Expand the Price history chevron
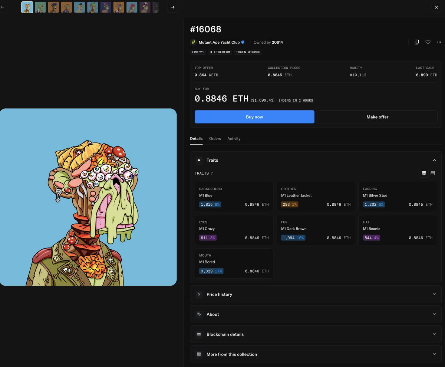Image resolution: width=445 pixels, height=367 pixels. coord(434,294)
